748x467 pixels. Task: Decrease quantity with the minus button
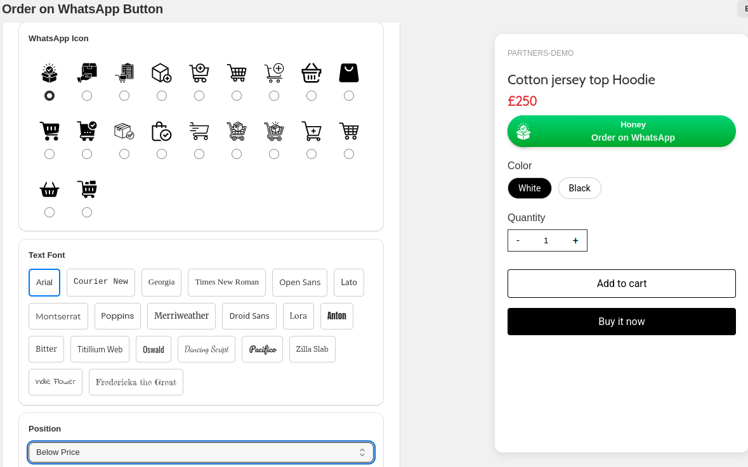(x=518, y=241)
